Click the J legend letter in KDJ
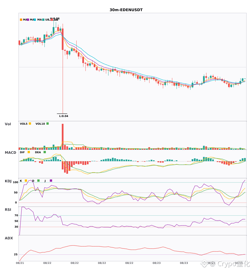The image size is (252, 271). pos(45,181)
